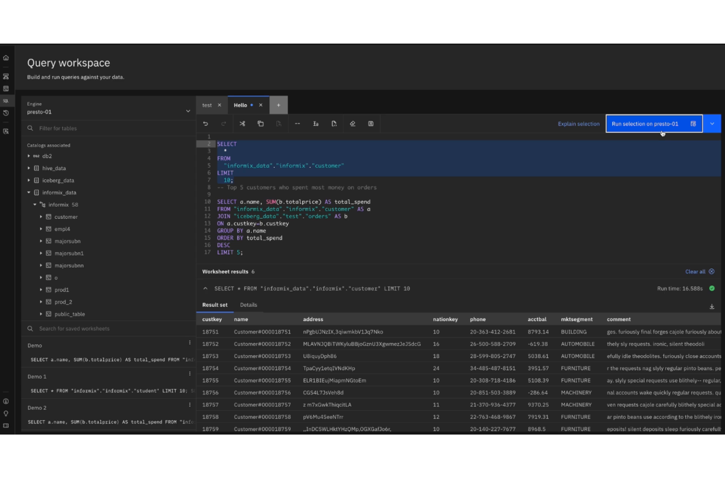Open the SQL query section in the left sidebar
Image resolution: width=725 pixels, height=483 pixels.
6,100
